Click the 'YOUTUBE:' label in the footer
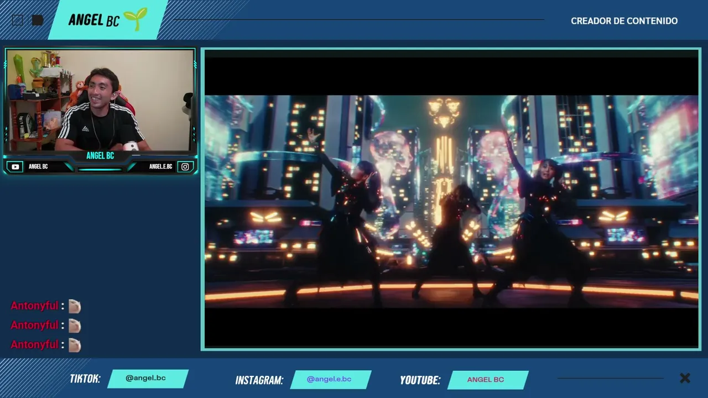708x398 pixels. 420,380
